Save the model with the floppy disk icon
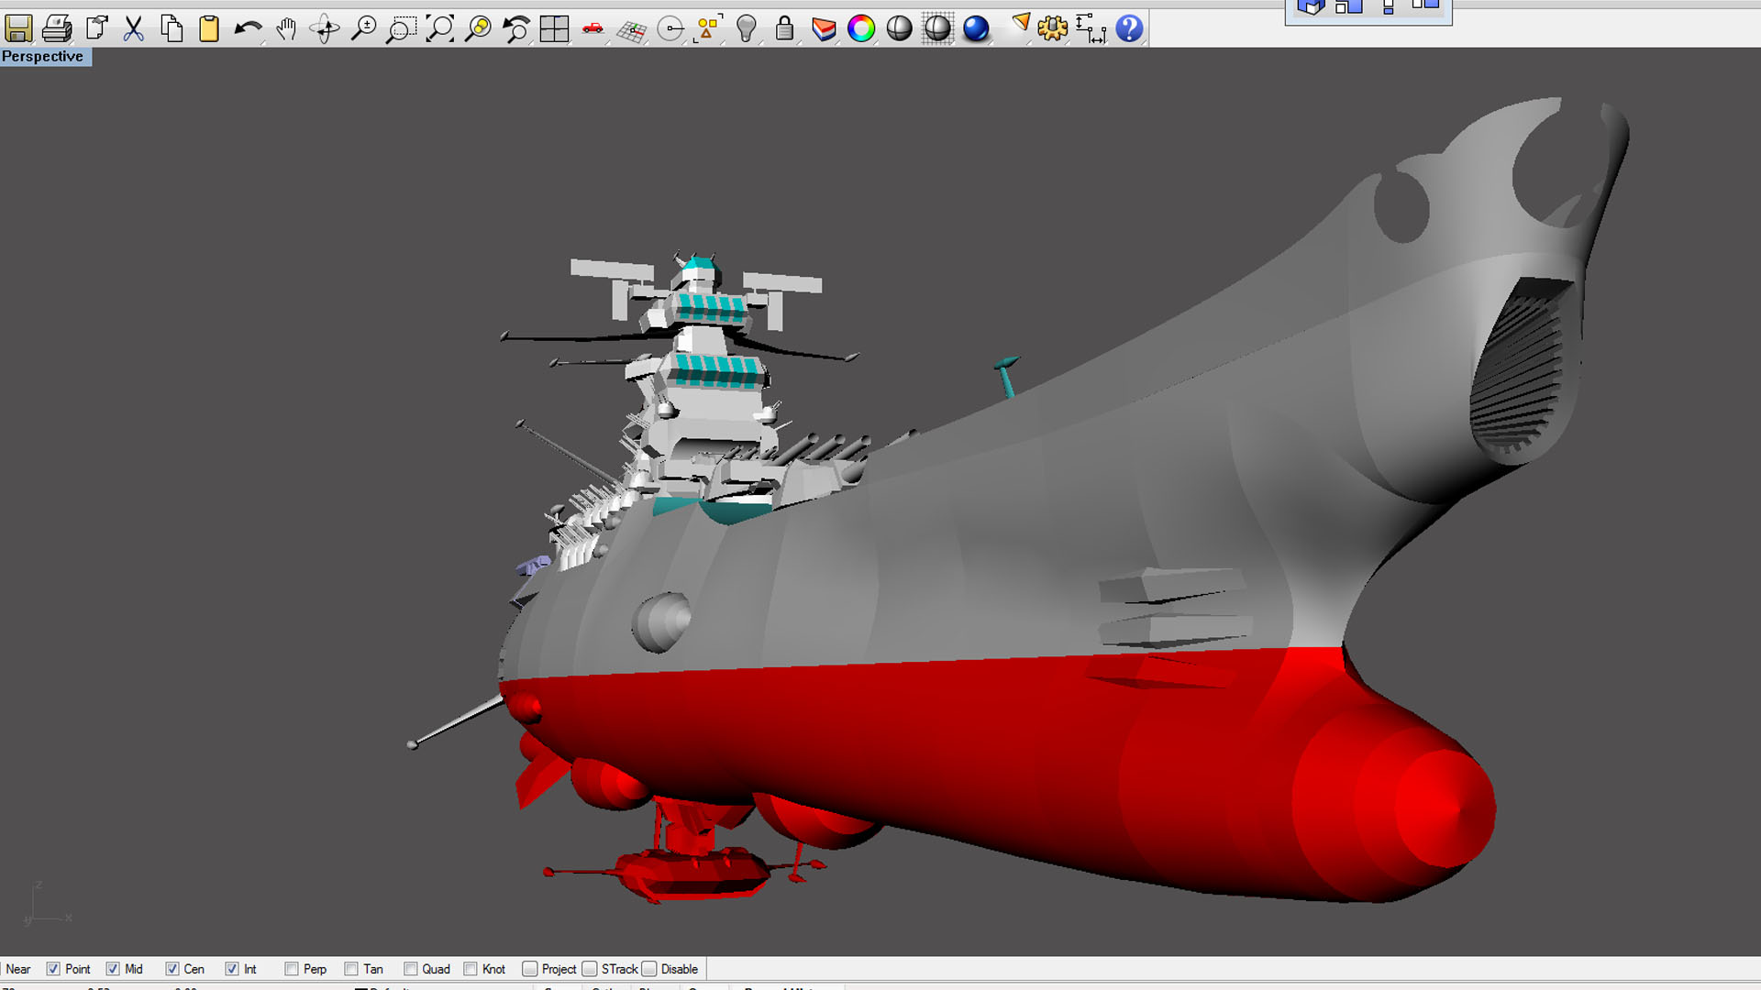 click(x=18, y=28)
